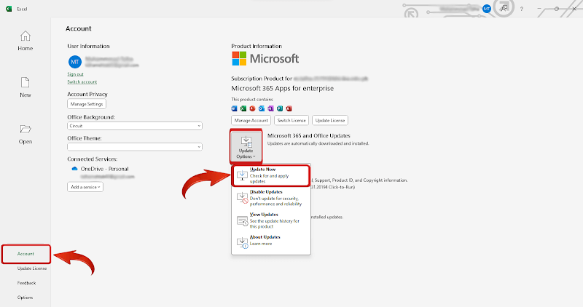Image resolution: width=583 pixels, height=307 pixels.
Task: Click the Subscription Product for text
Action: click(262, 79)
